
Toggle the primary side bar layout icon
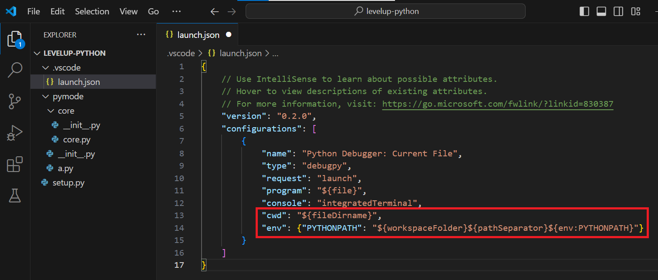[584, 11]
